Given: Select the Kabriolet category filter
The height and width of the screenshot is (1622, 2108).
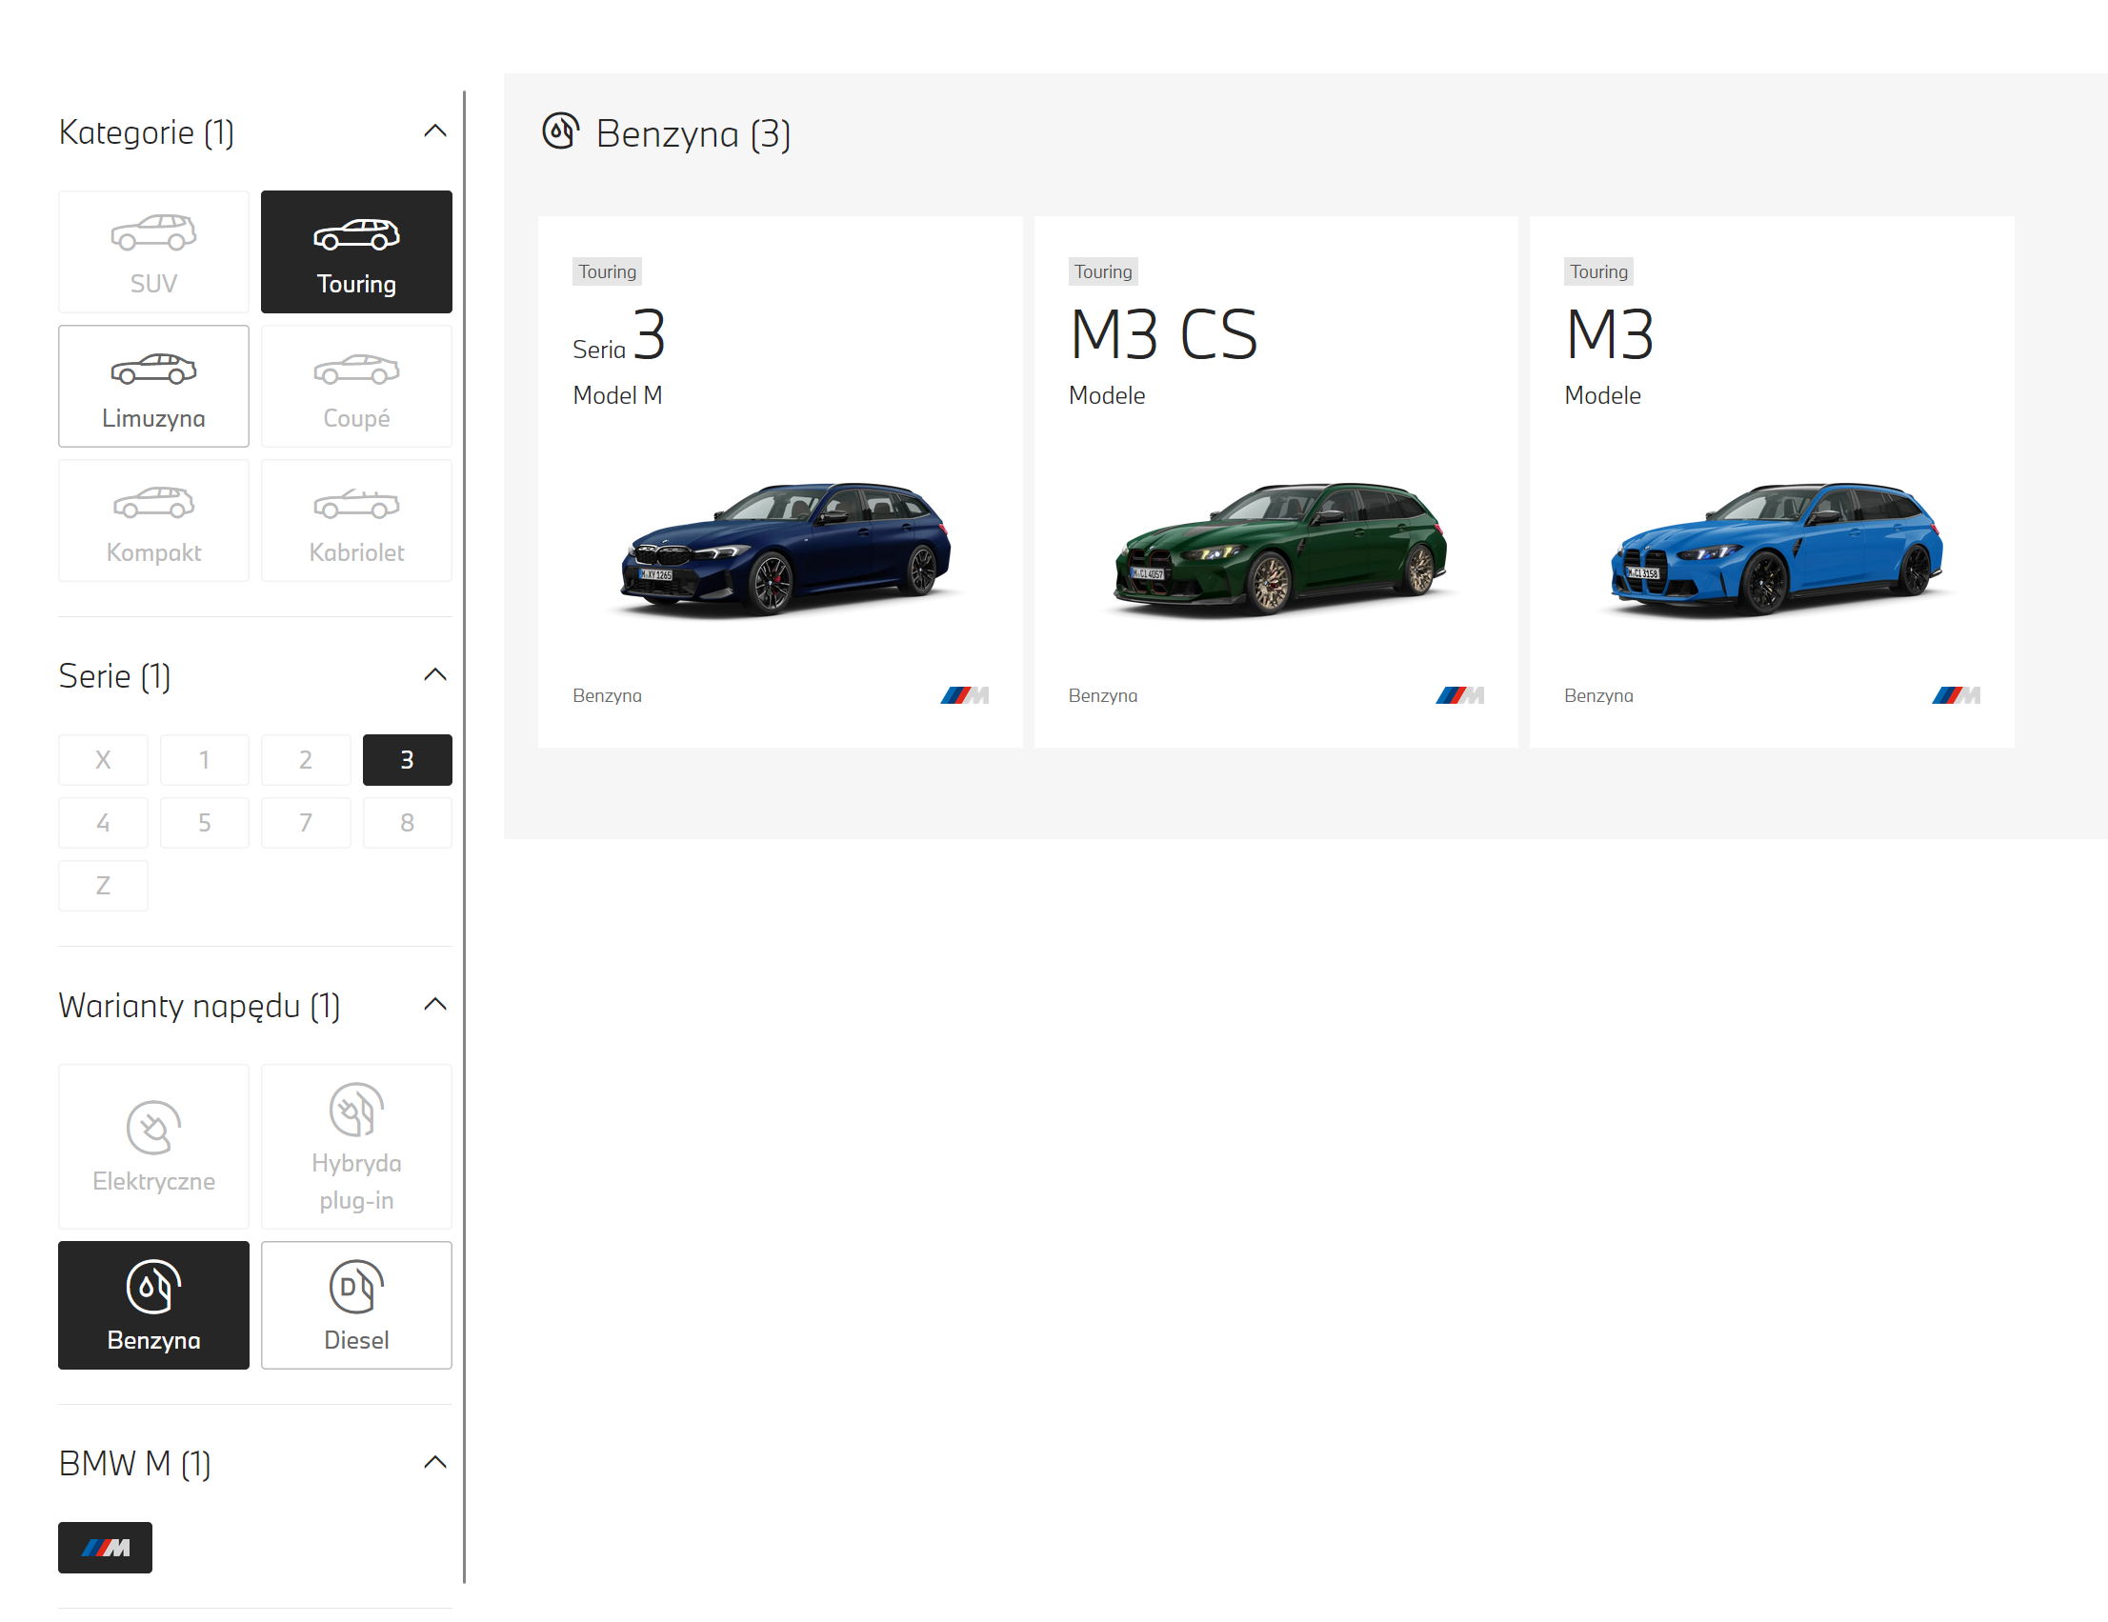Looking at the screenshot, I should (356, 520).
